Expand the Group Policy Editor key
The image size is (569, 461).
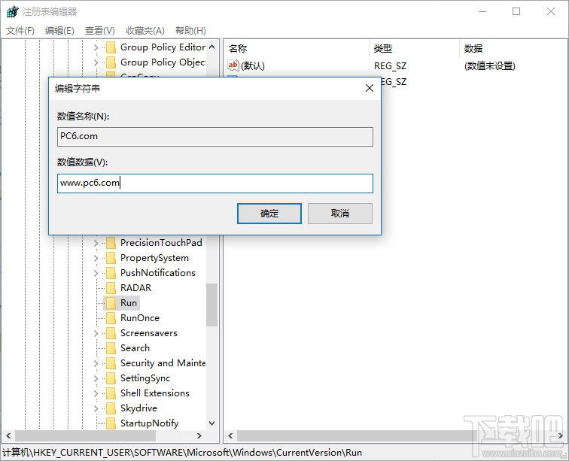coord(96,47)
